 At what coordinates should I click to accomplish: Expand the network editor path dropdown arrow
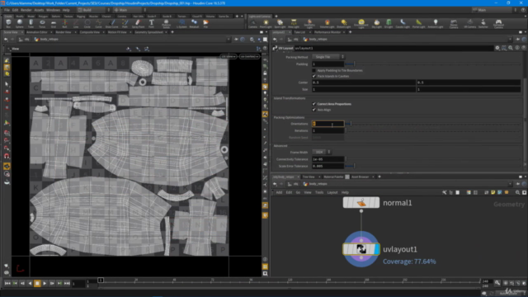510,184
